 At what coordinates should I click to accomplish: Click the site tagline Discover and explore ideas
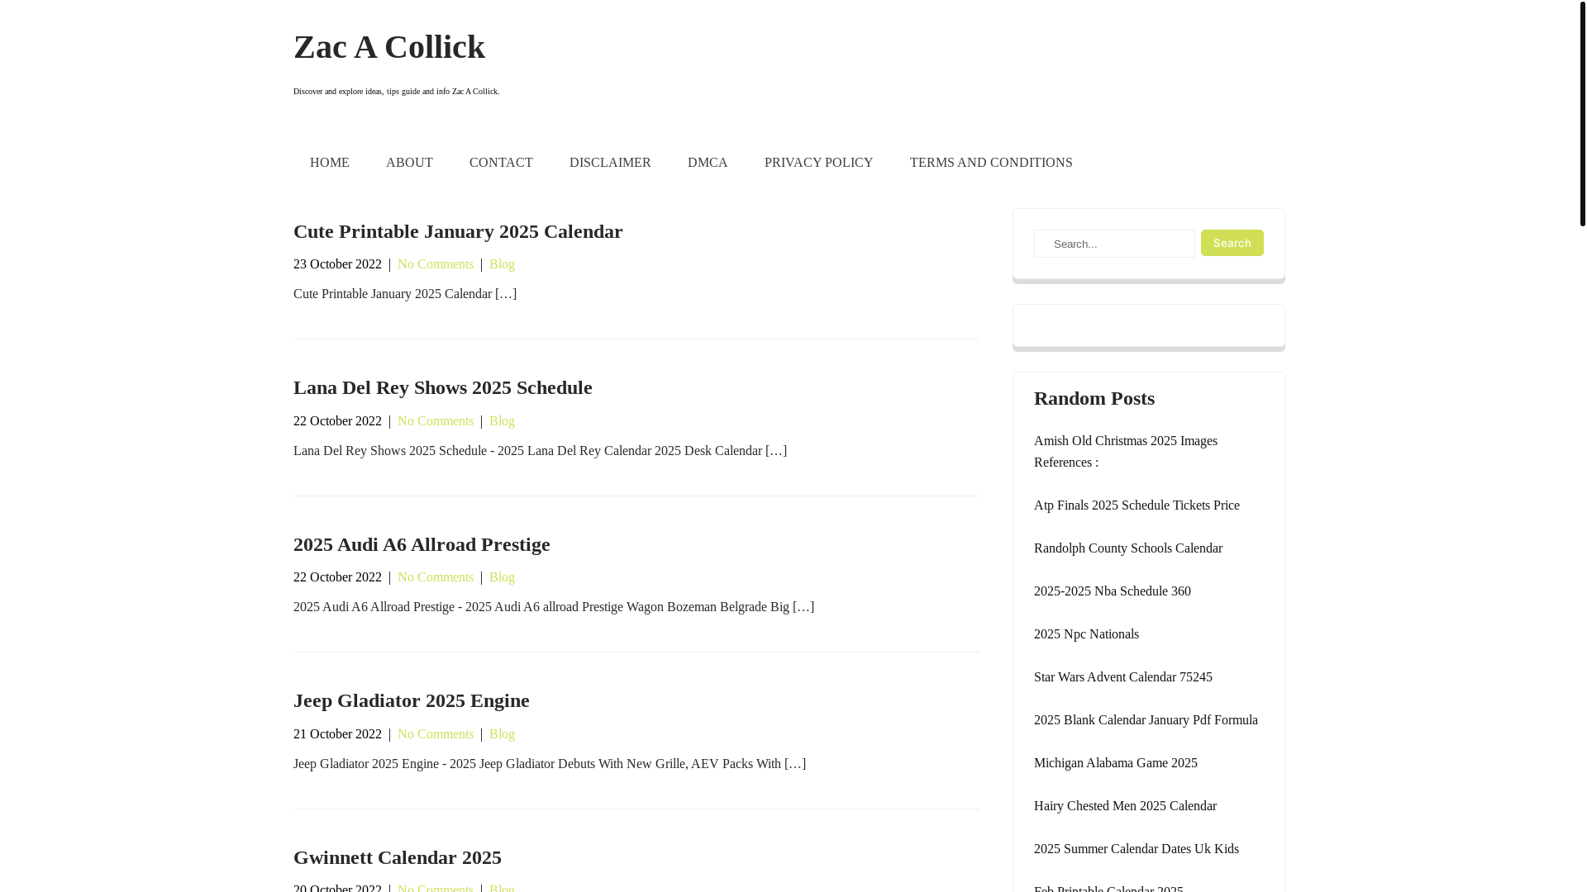tap(396, 92)
